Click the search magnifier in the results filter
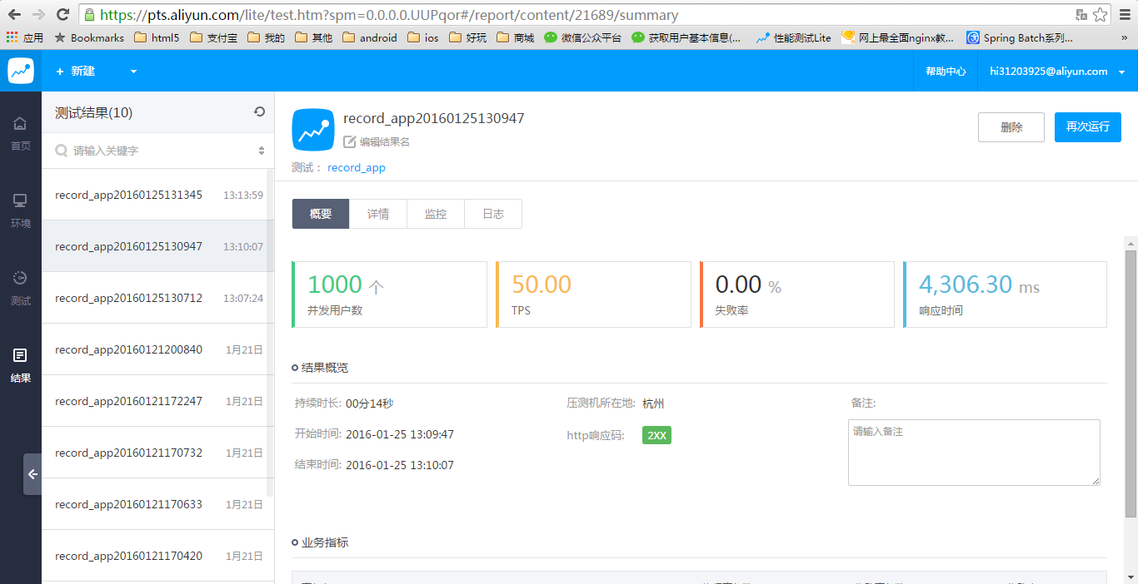The image size is (1138, 584). tap(61, 151)
